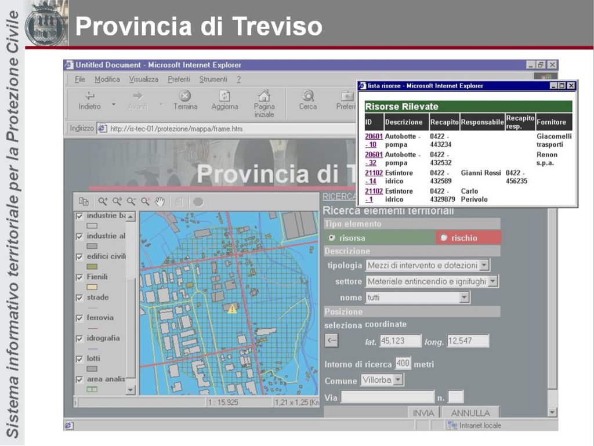Click the Cerca search icon

tap(307, 96)
